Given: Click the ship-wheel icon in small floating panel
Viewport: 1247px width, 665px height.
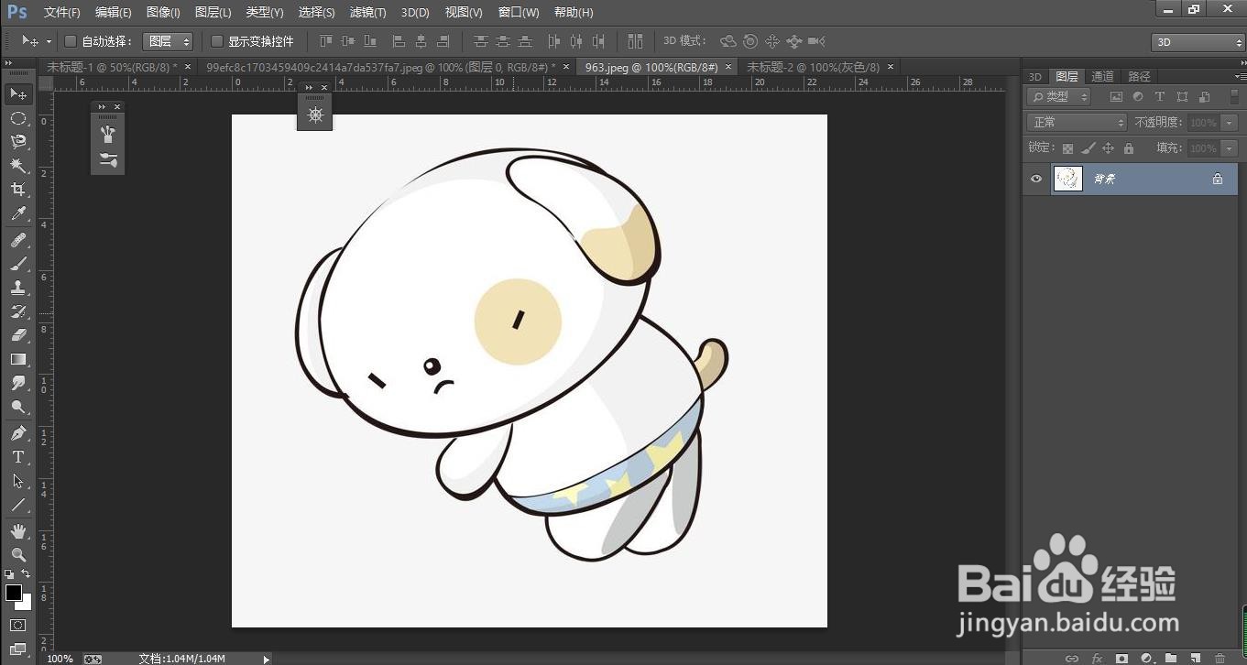Looking at the screenshot, I should pos(315,114).
